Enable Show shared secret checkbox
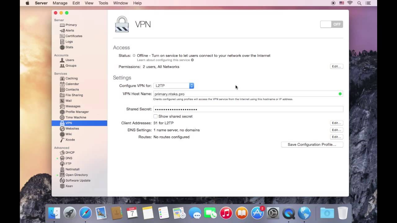 pos(155,116)
